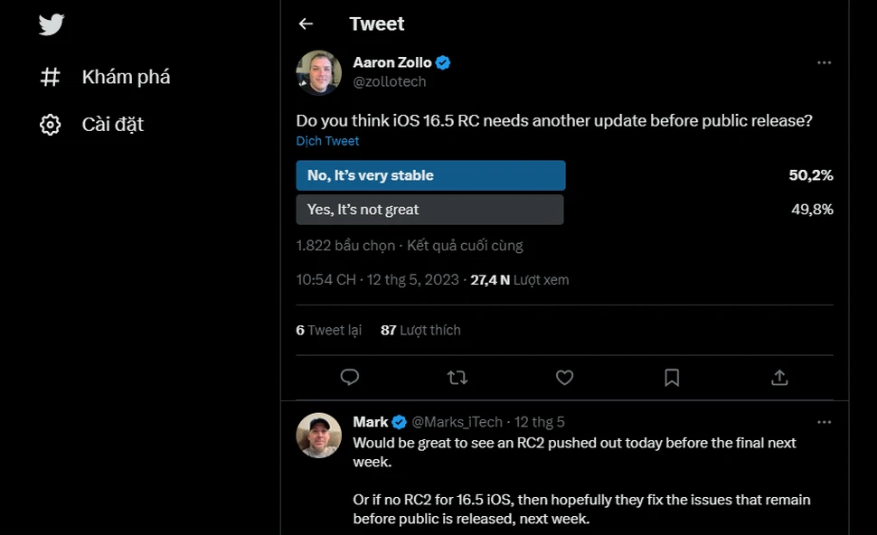
Task: Open the Khám phá menu item
Action: (125, 77)
